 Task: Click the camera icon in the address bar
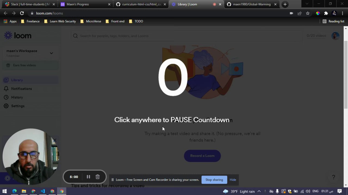click(x=291, y=13)
